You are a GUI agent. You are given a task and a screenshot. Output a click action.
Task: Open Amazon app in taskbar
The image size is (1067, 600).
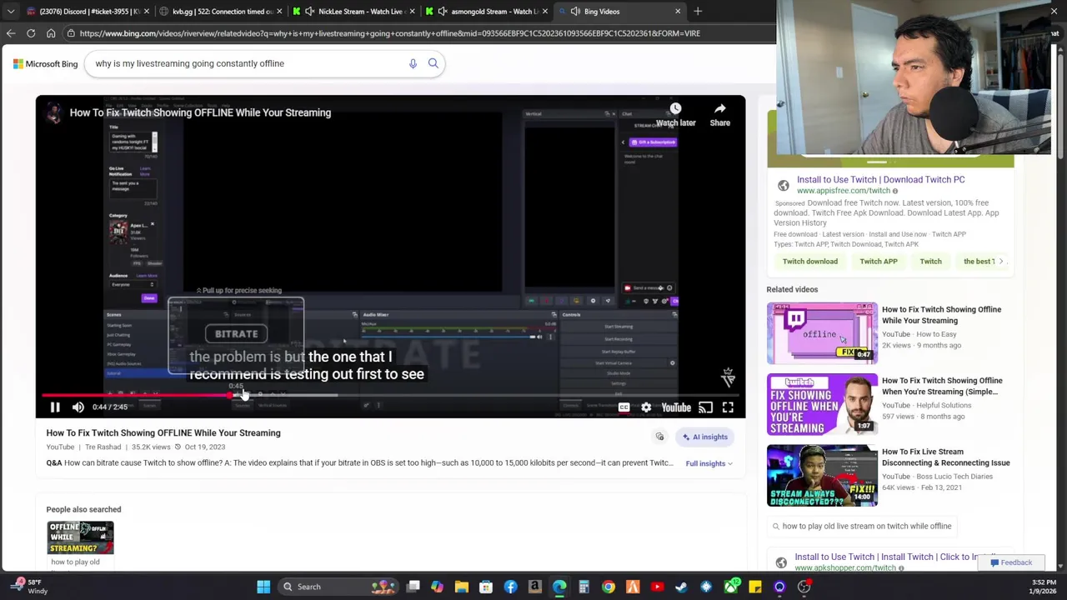click(x=534, y=587)
